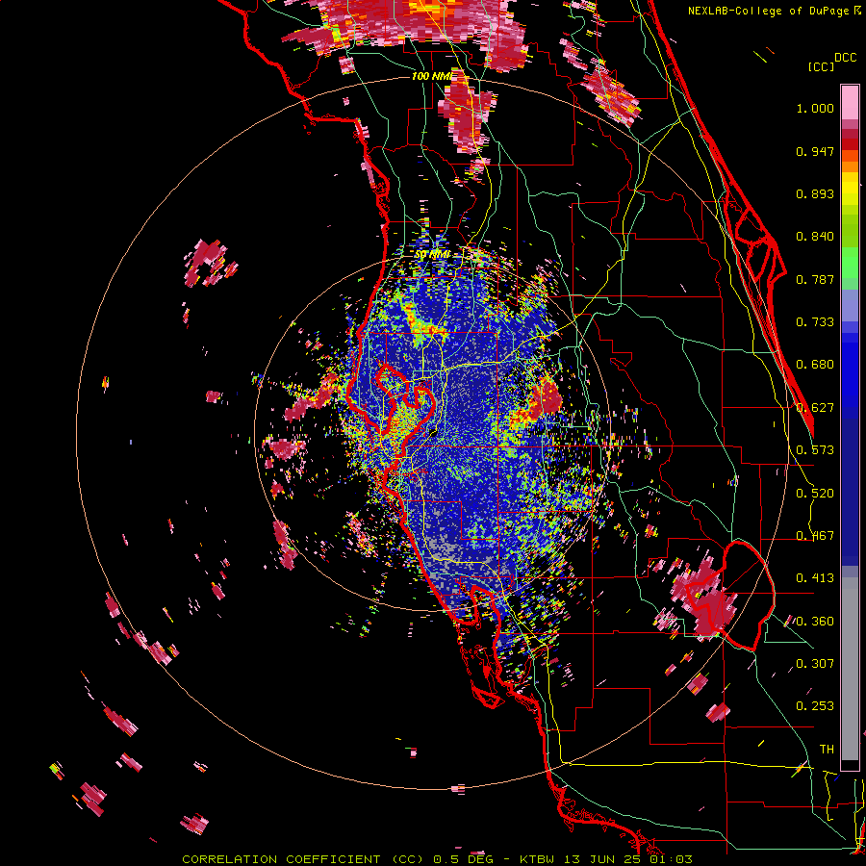
Task: Click the 0.520 scale value
Action: click(815, 494)
